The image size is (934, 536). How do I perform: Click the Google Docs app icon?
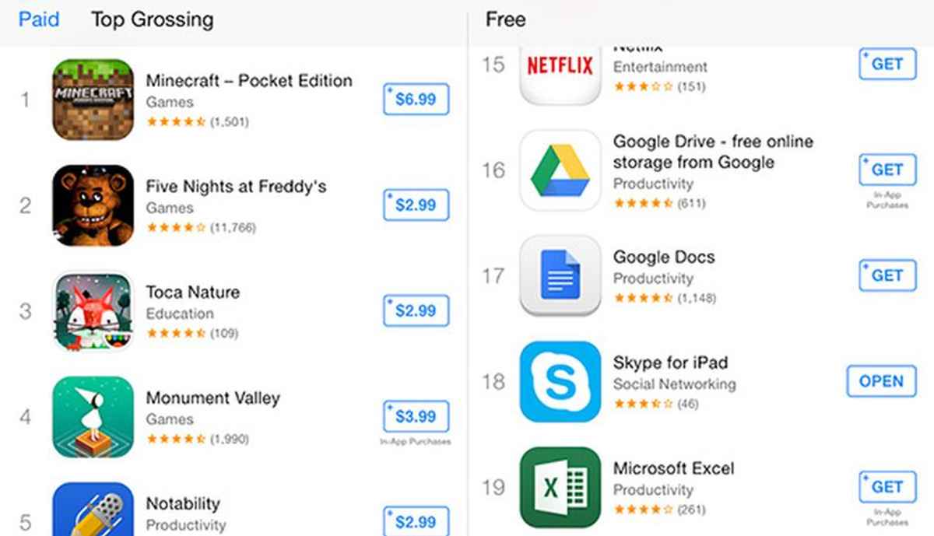tap(559, 277)
